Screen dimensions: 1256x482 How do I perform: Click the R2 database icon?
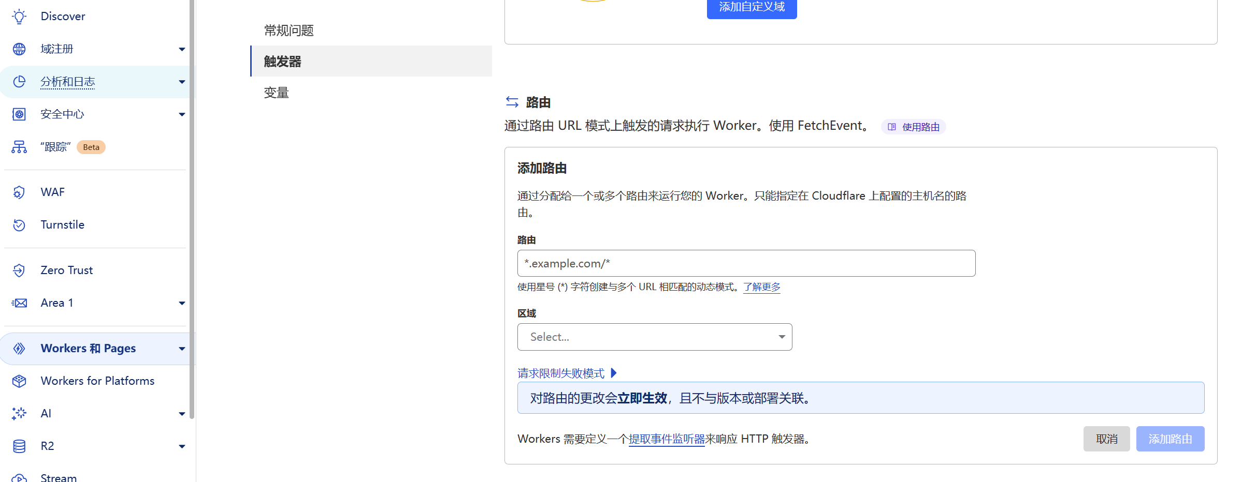click(19, 446)
